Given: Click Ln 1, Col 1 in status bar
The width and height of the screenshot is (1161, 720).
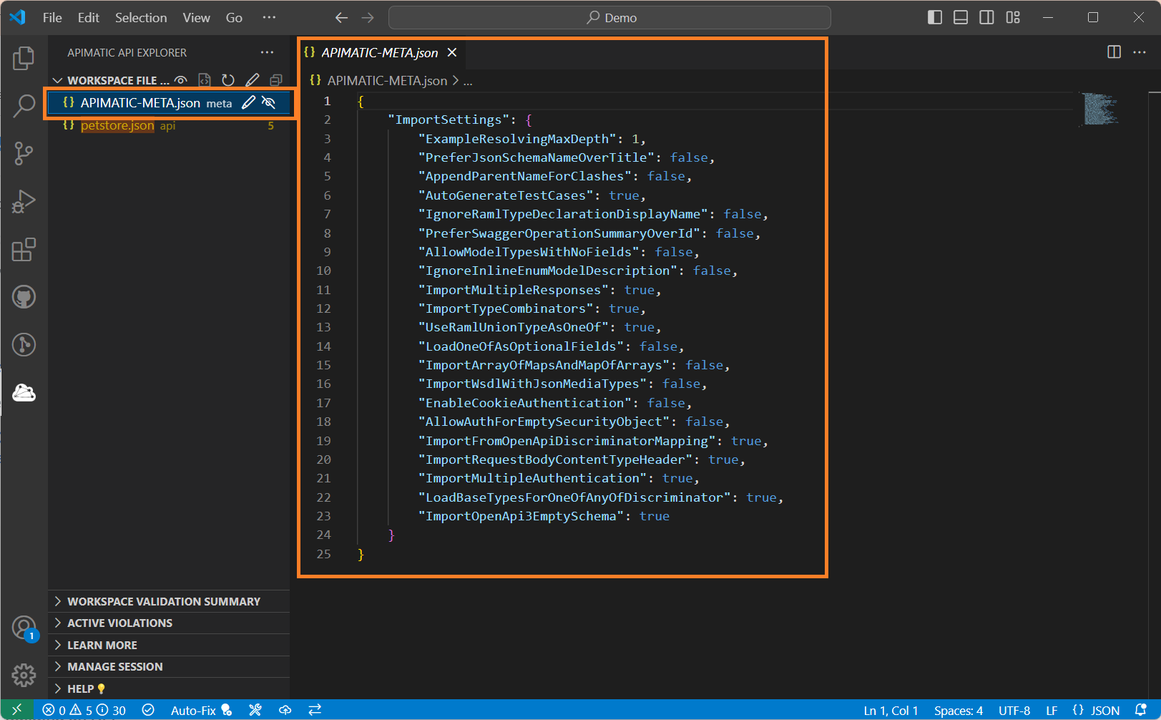Looking at the screenshot, I should coord(891,710).
